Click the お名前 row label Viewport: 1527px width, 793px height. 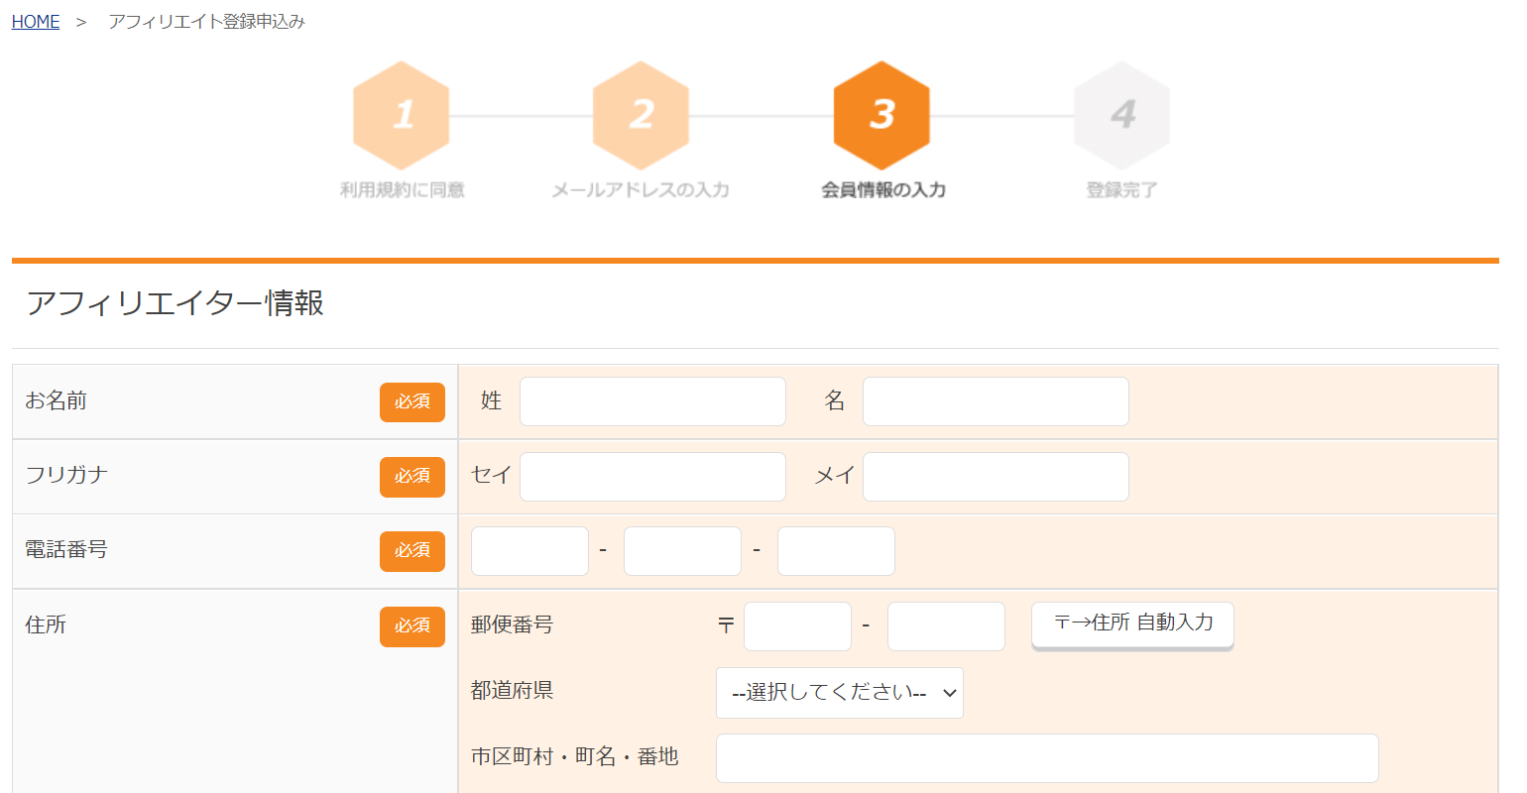click(x=56, y=400)
